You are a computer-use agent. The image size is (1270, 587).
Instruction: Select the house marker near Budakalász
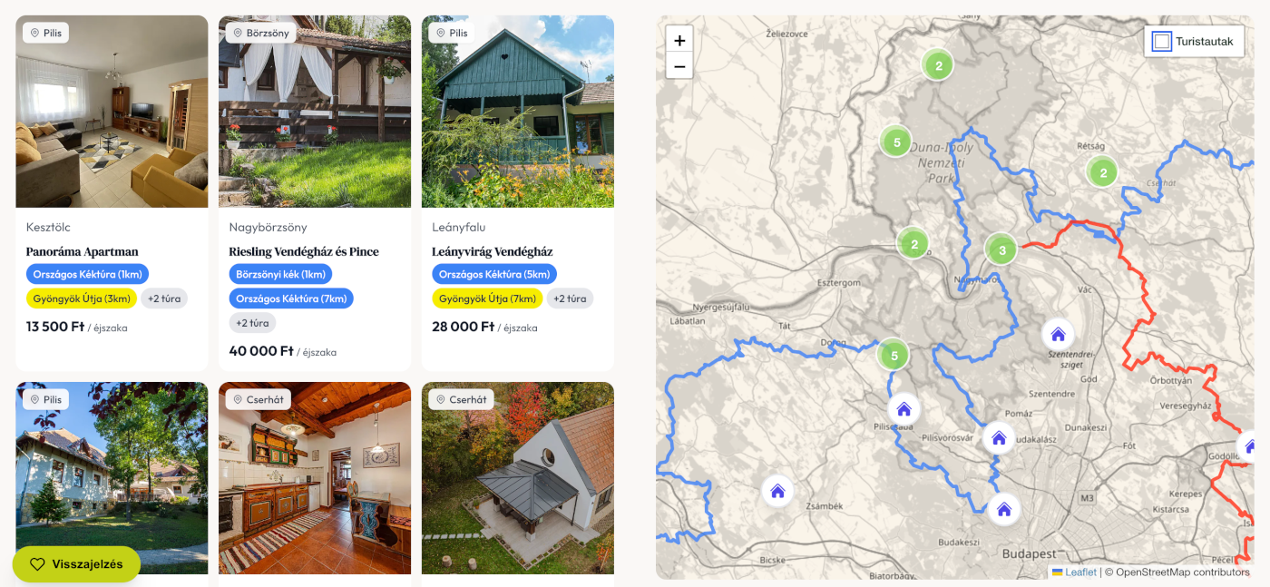click(x=999, y=438)
